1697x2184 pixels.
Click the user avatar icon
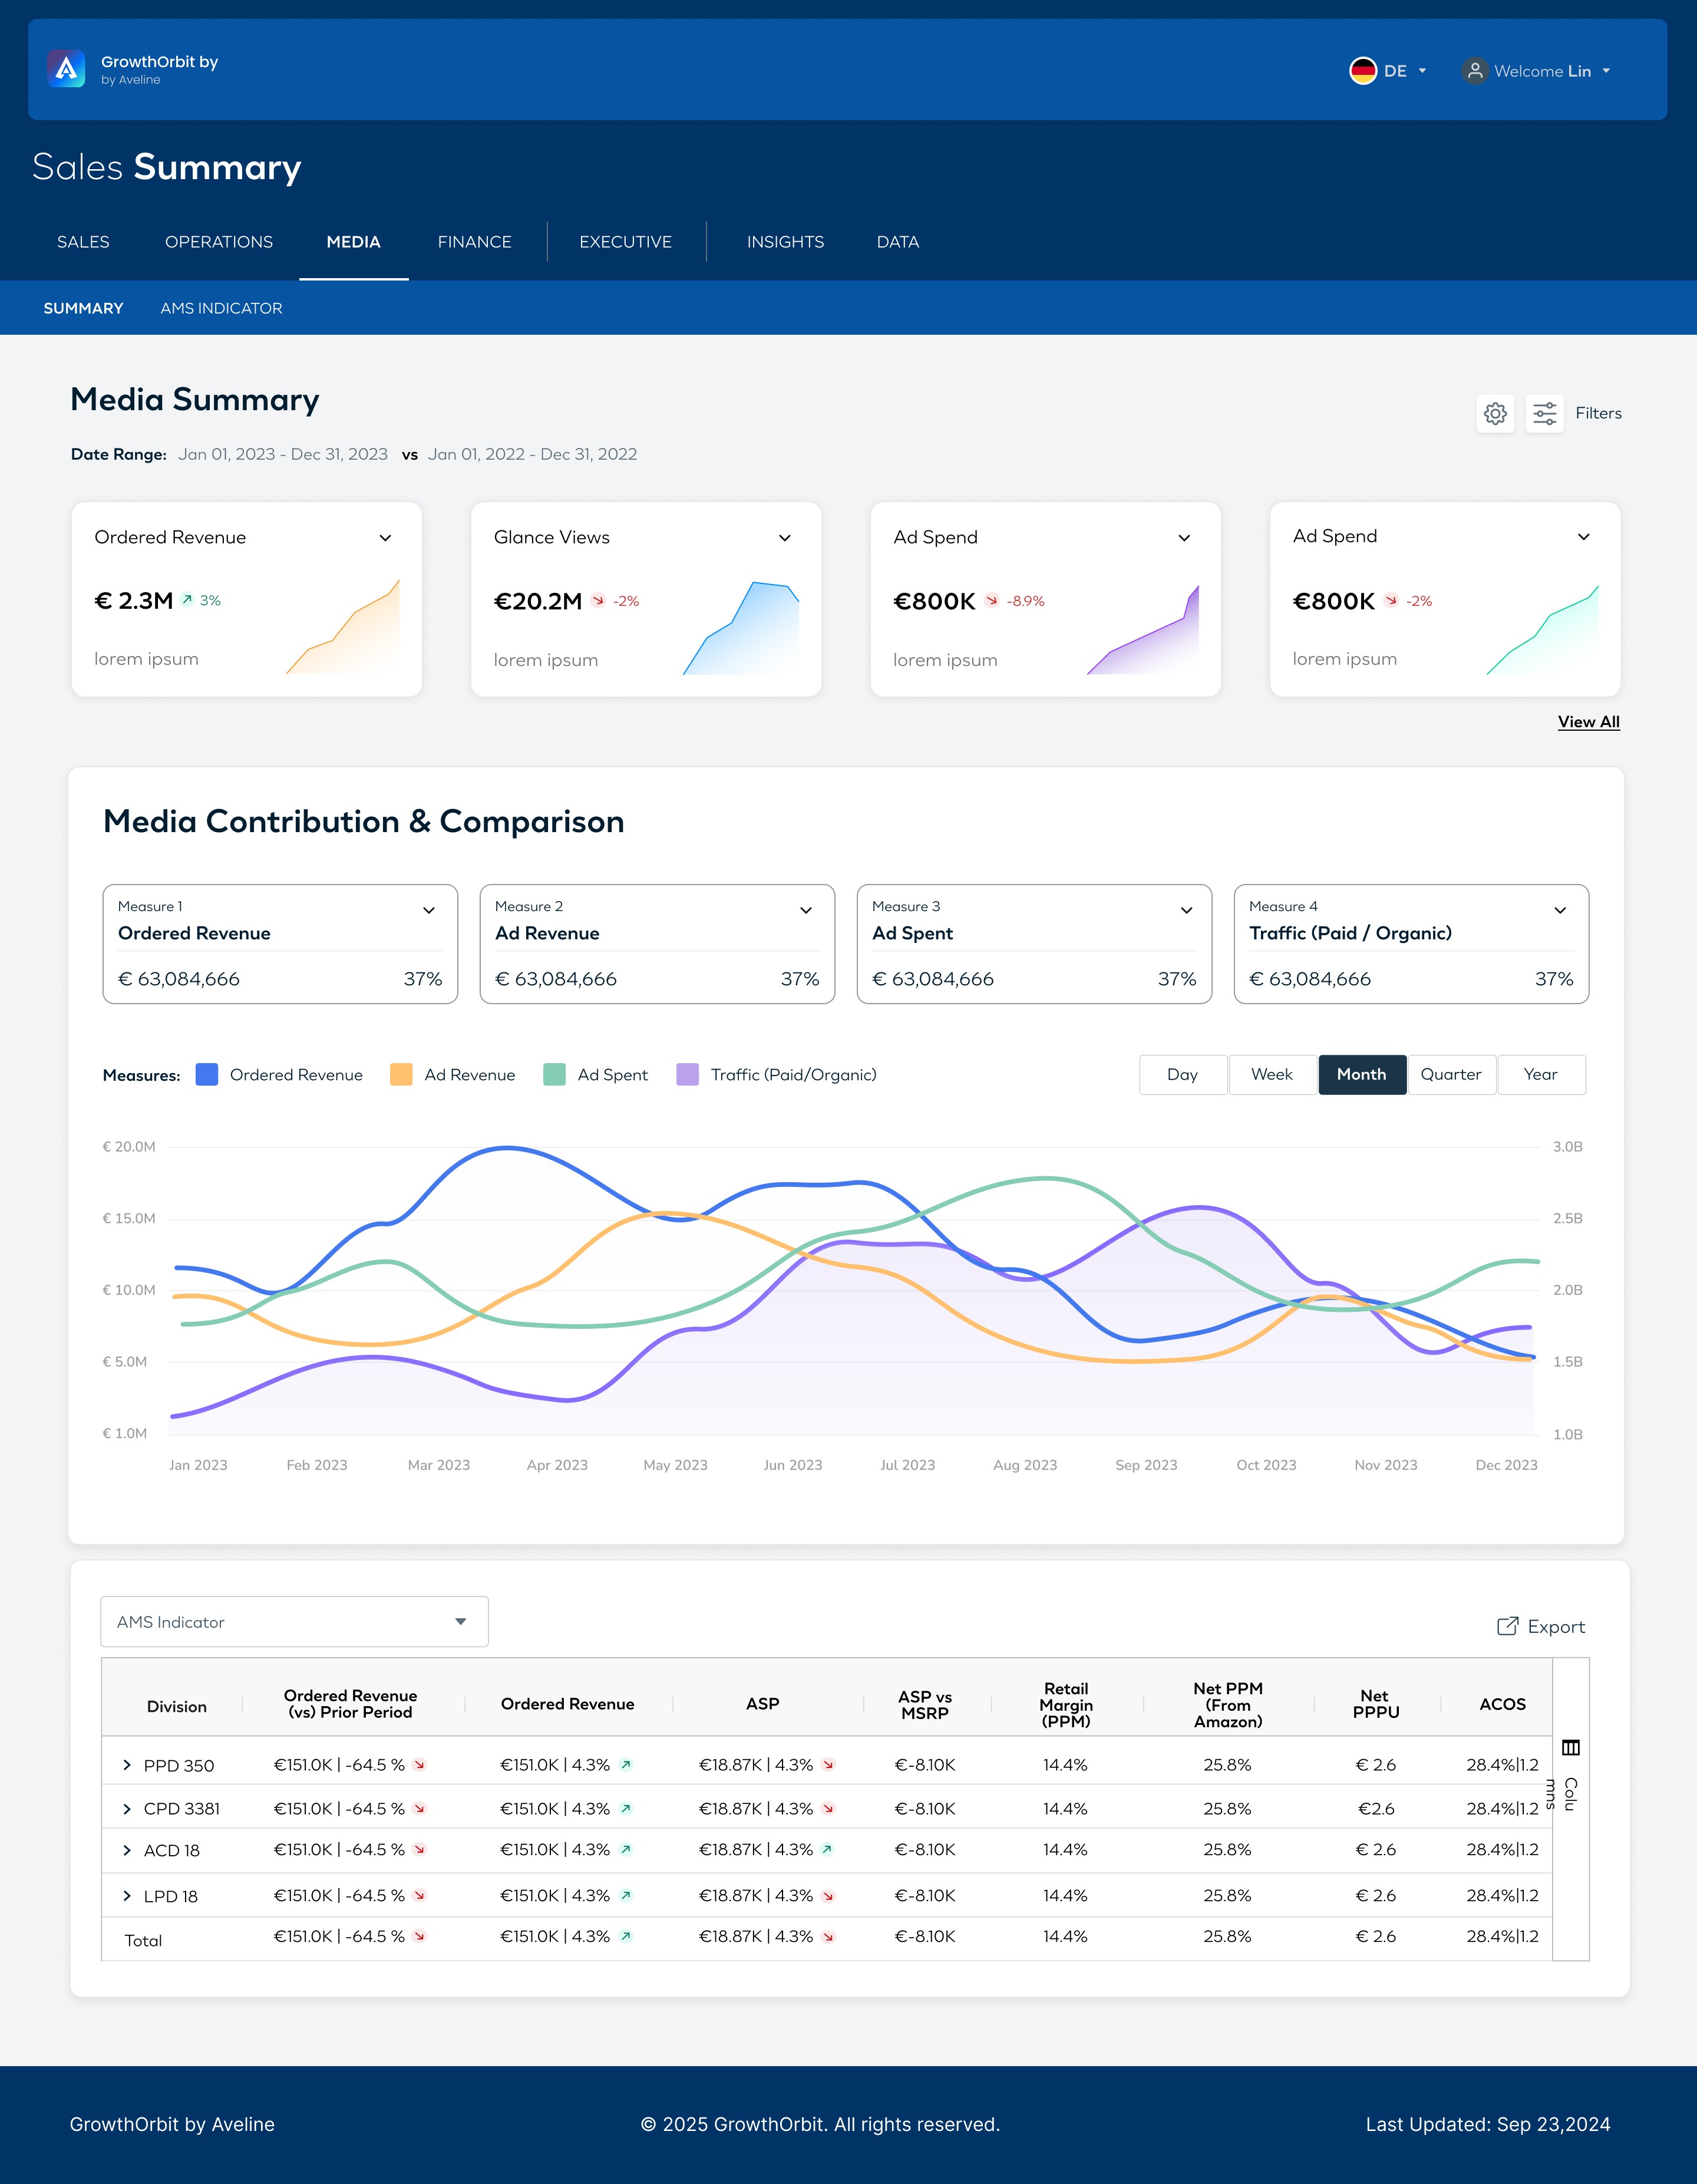tap(1474, 71)
